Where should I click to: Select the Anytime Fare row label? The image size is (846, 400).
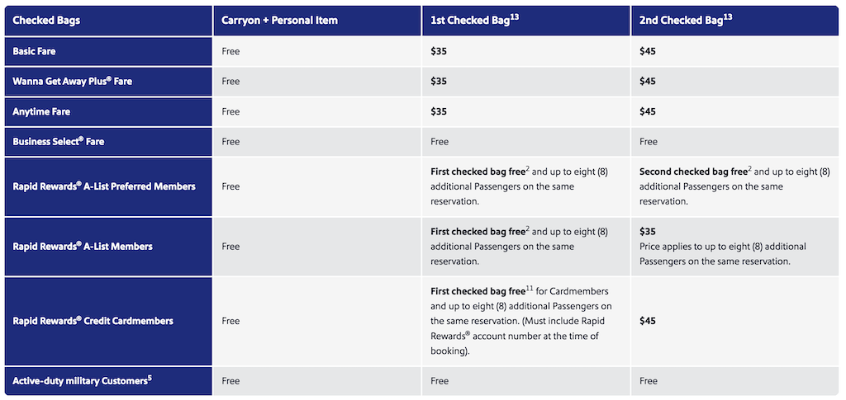click(x=41, y=112)
